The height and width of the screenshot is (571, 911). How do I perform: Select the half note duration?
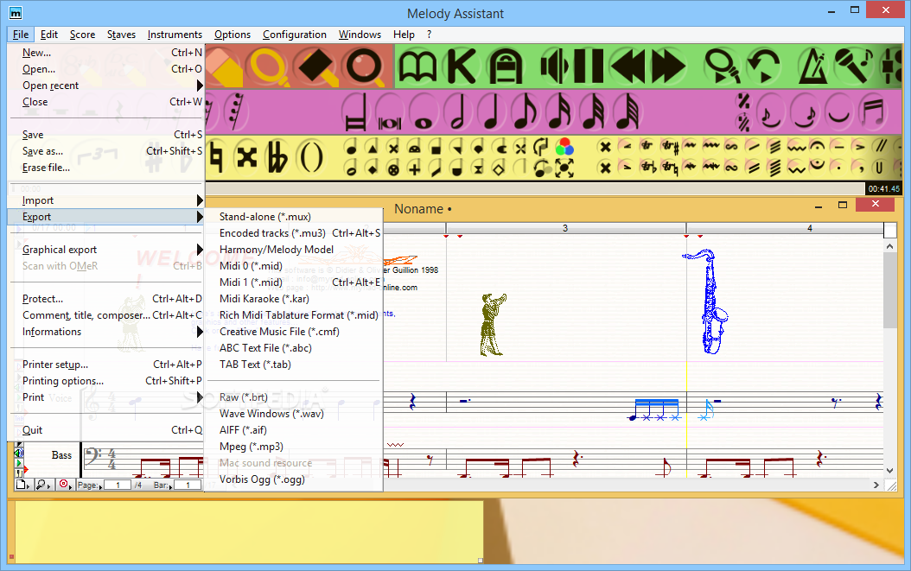[x=458, y=112]
